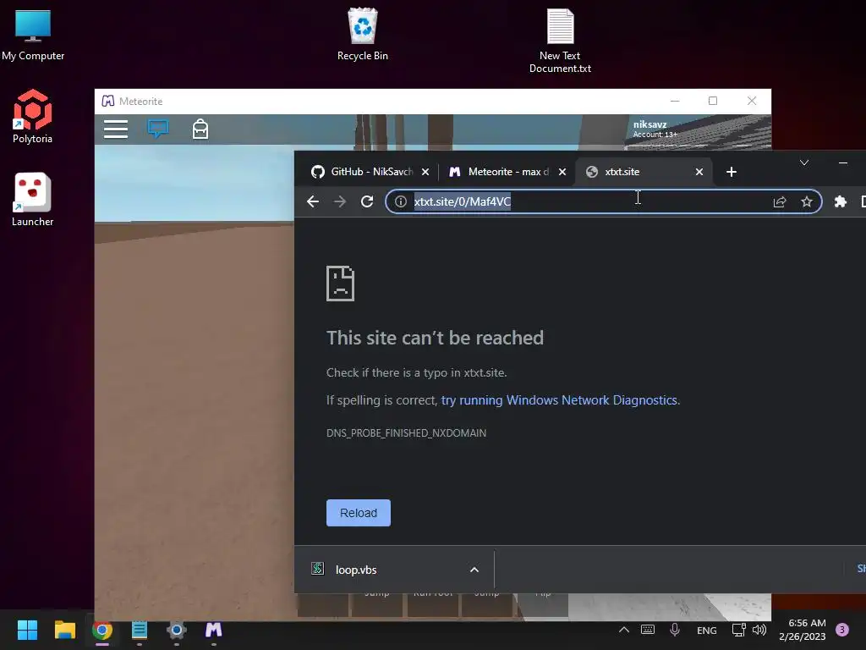The width and height of the screenshot is (866, 650).
Task: Open a new browser tab
Action: click(x=732, y=172)
